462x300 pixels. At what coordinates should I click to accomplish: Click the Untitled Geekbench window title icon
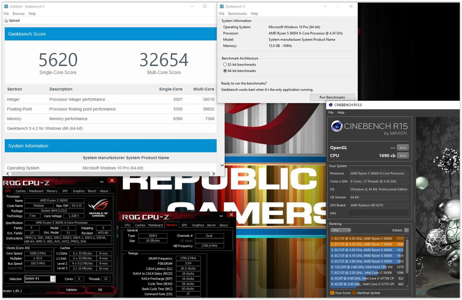tap(6, 6)
